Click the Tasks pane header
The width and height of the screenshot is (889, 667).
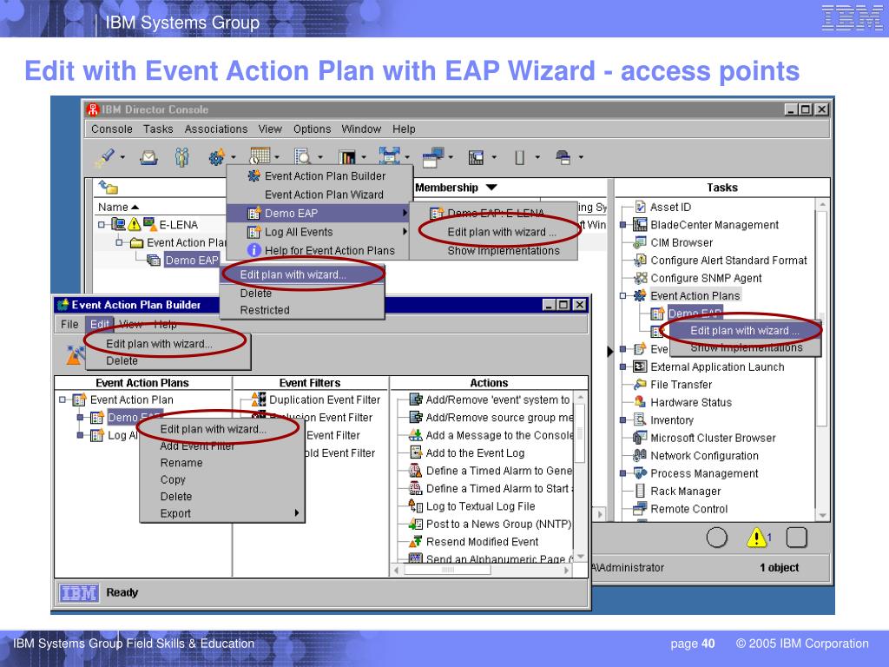pos(721,188)
